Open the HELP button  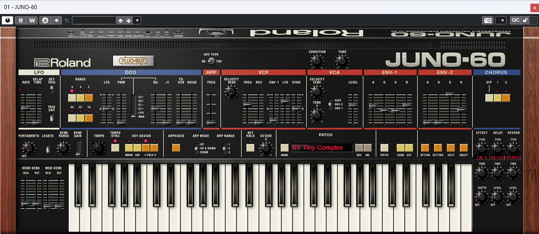coord(451,148)
